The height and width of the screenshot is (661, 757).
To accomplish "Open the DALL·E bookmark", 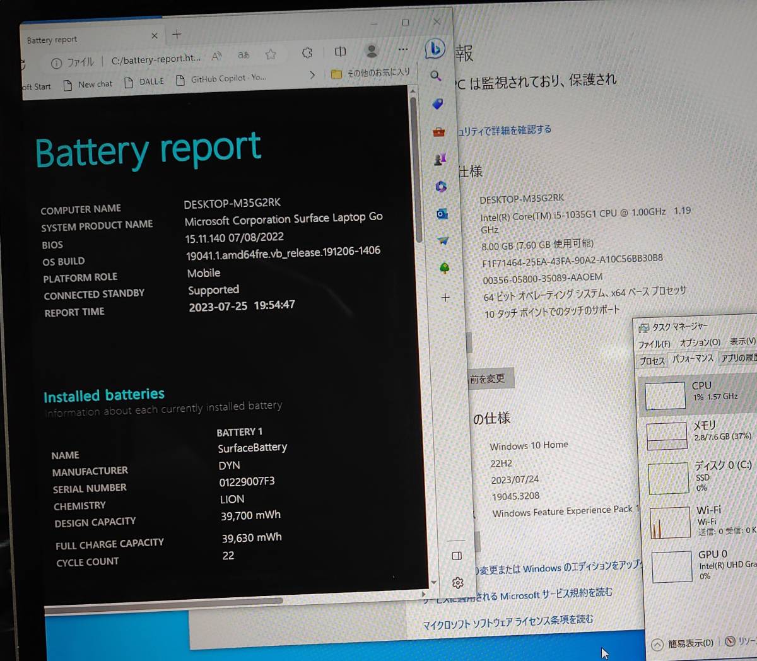I will [144, 82].
